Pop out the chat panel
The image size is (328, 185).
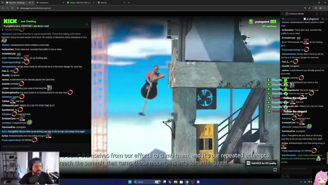click(x=317, y=14)
